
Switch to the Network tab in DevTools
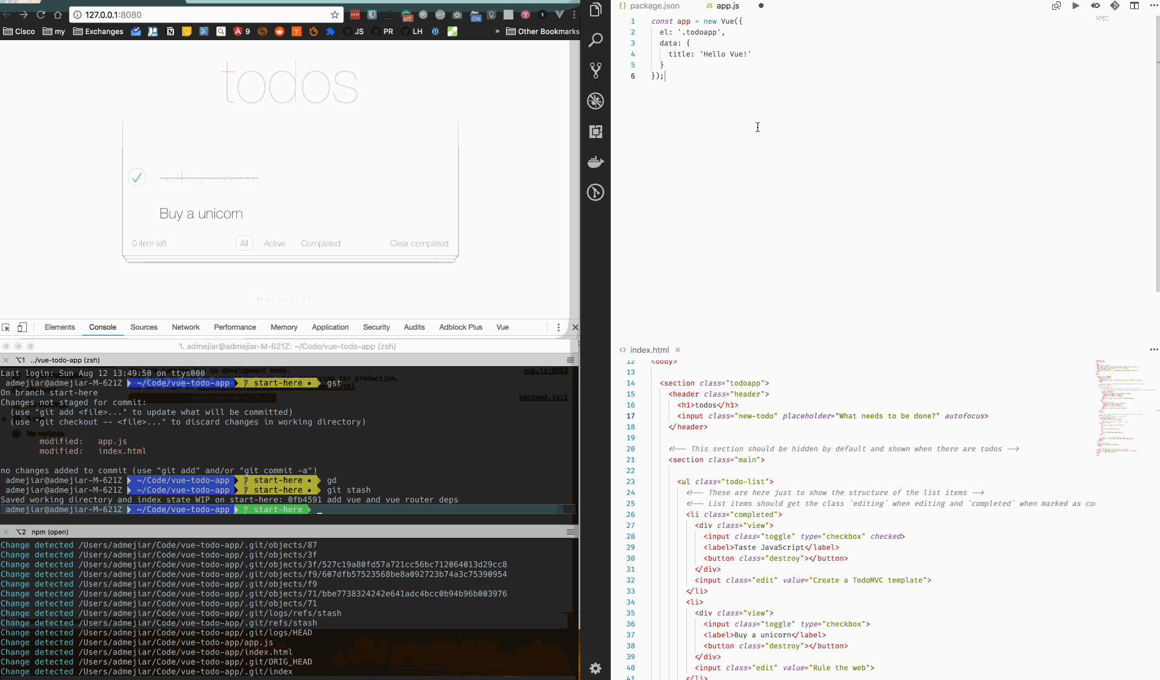coord(185,327)
